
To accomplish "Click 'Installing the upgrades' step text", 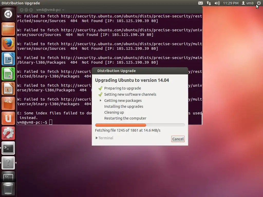I will (124, 106).
